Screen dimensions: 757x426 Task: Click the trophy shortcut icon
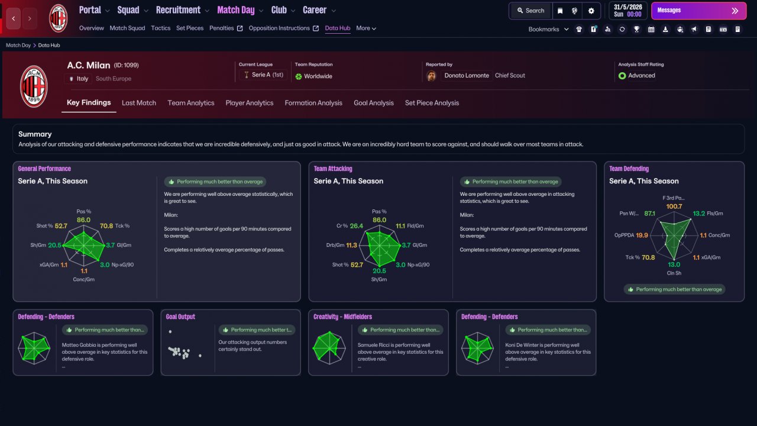[x=636, y=29]
